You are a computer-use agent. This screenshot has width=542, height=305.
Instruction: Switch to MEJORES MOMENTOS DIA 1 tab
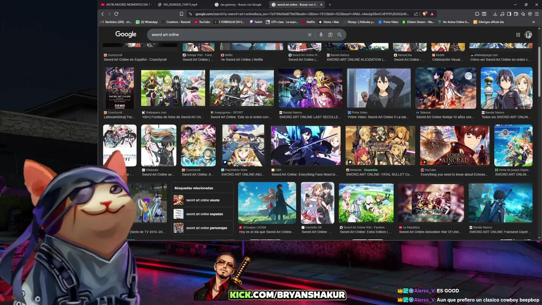(126, 5)
